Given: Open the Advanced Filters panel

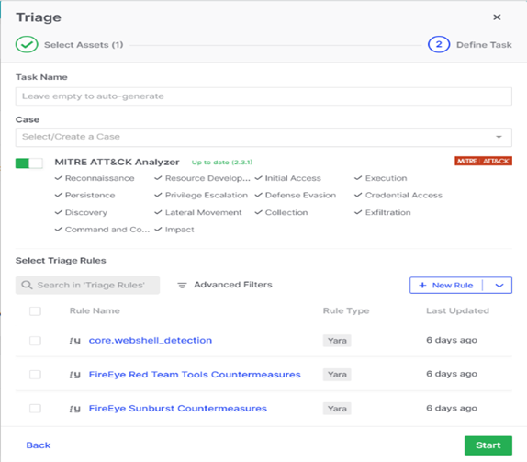Looking at the screenshot, I should [x=225, y=285].
